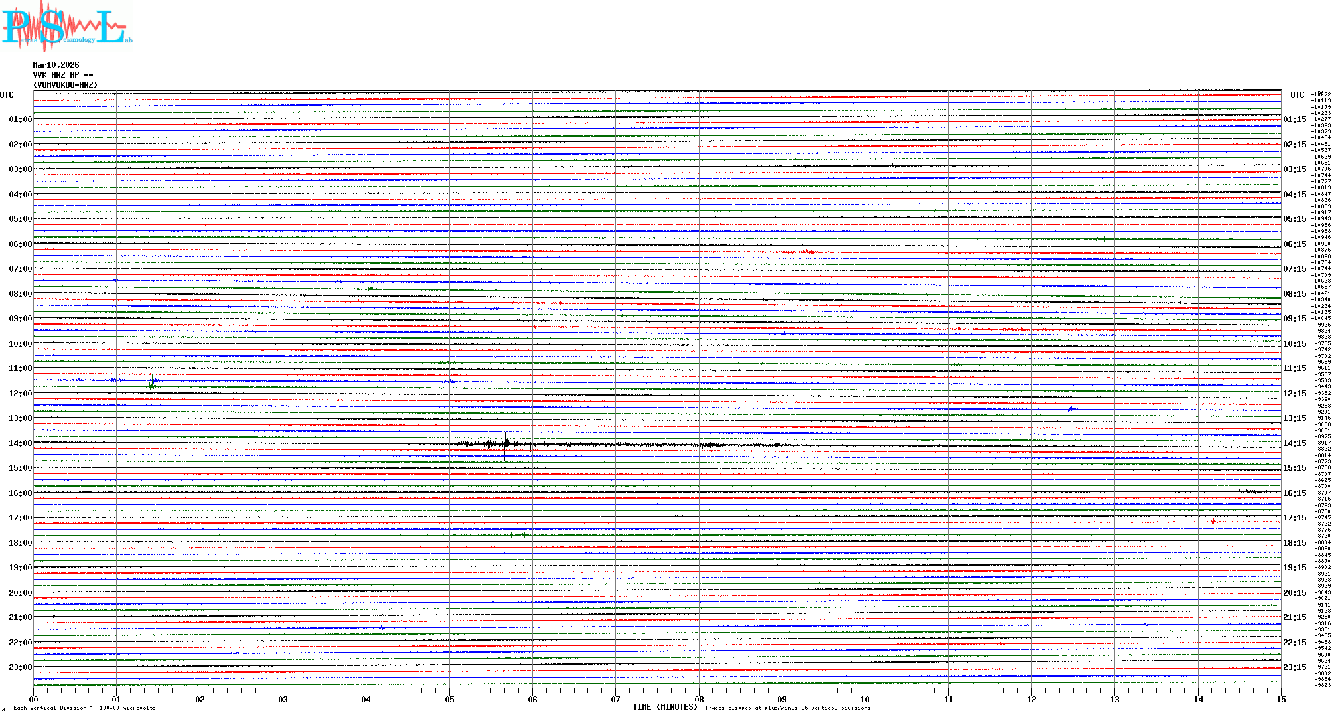The height and width of the screenshot is (717, 1334).
Task: Click the large black earthquake spike on 14:00 trace
Action: pyautogui.click(x=505, y=444)
